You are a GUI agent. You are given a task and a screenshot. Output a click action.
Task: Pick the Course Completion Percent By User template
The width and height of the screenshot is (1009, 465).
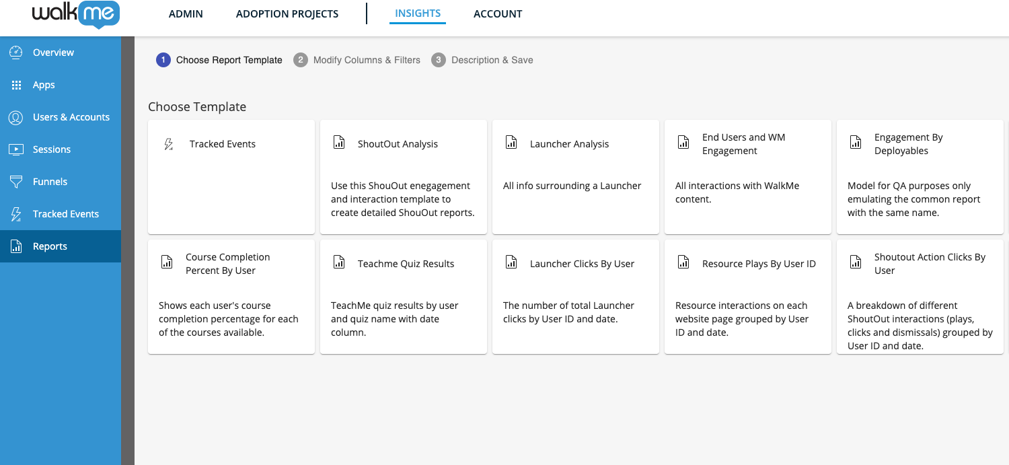coord(231,296)
